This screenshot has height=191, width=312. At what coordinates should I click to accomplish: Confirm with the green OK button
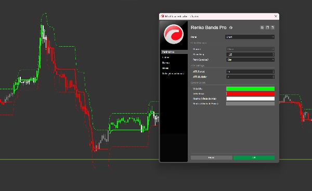point(254,158)
